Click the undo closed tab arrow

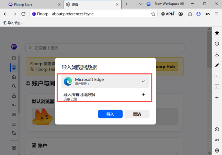208,14
